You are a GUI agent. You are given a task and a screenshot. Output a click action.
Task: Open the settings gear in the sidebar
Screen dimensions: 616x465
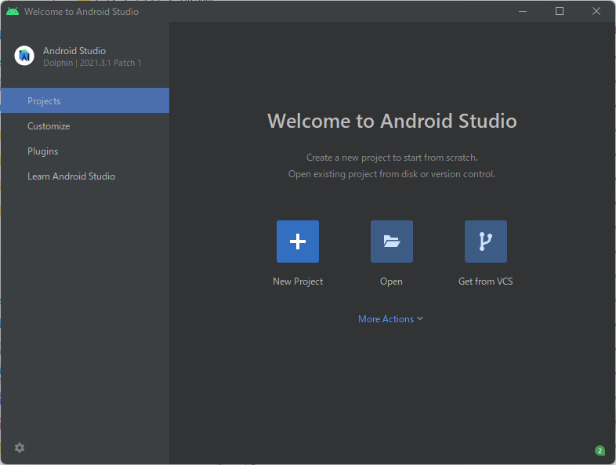20,447
